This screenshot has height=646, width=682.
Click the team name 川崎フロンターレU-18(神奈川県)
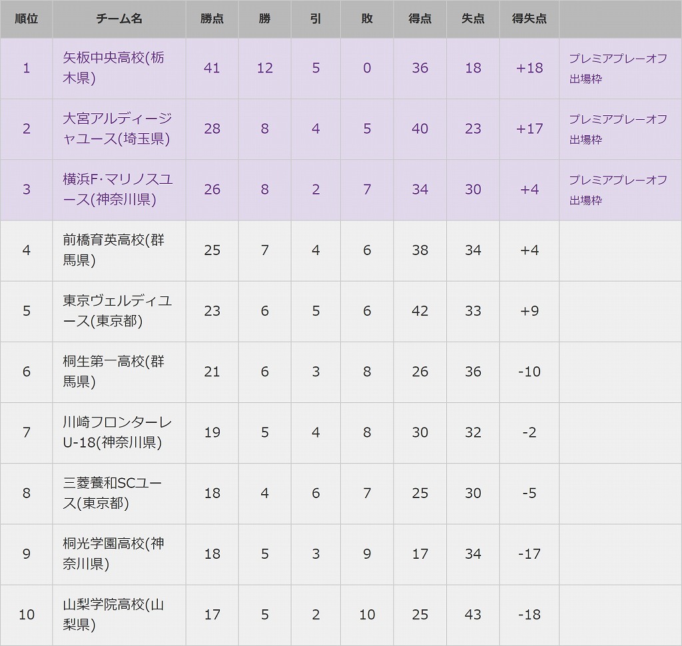point(117,432)
